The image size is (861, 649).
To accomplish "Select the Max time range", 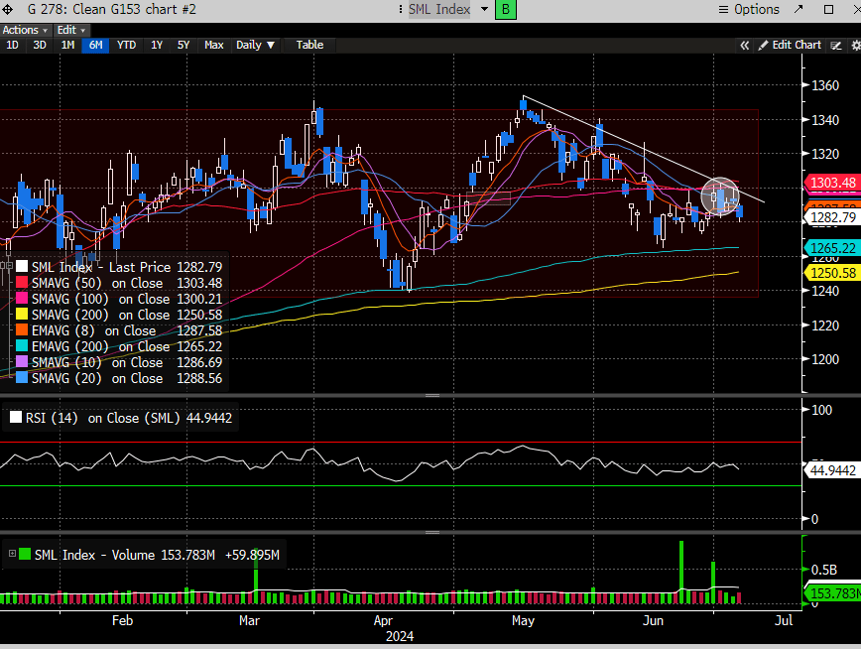I will pos(213,45).
